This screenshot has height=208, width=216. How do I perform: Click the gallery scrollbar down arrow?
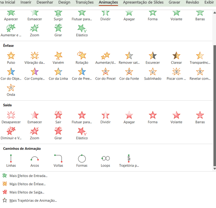[214, 169]
